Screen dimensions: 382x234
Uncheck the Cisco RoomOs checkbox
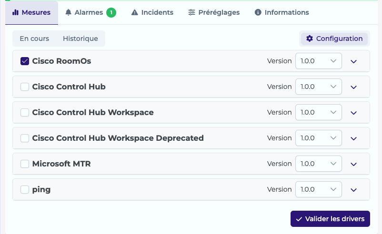tap(25, 61)
